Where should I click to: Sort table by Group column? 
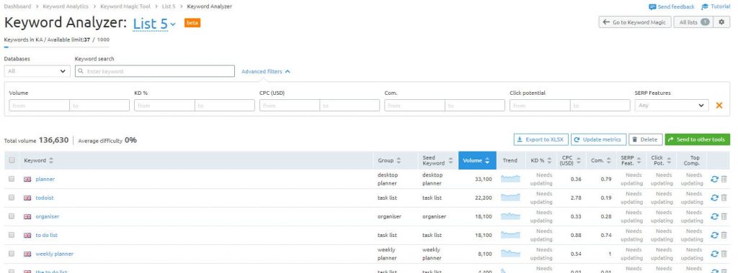coord(390,160)
